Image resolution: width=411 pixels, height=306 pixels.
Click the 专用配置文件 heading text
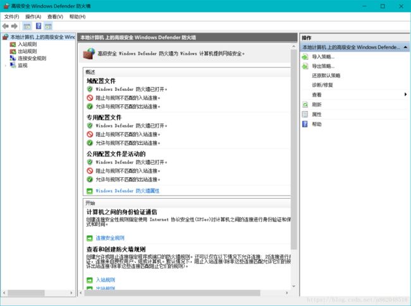[104, 117]
